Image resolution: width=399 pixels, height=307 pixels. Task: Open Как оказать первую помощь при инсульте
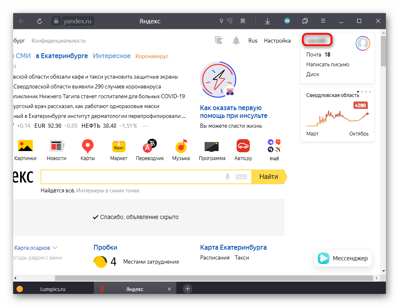click(x=234, y=112)
